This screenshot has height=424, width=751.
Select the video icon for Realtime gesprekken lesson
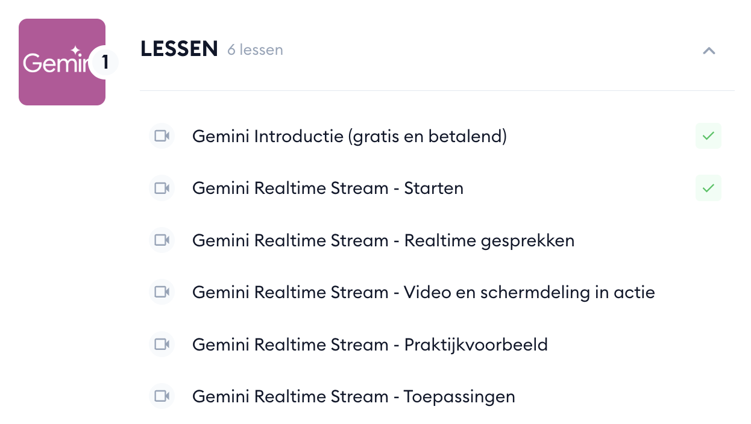click(x=162, y=240)
